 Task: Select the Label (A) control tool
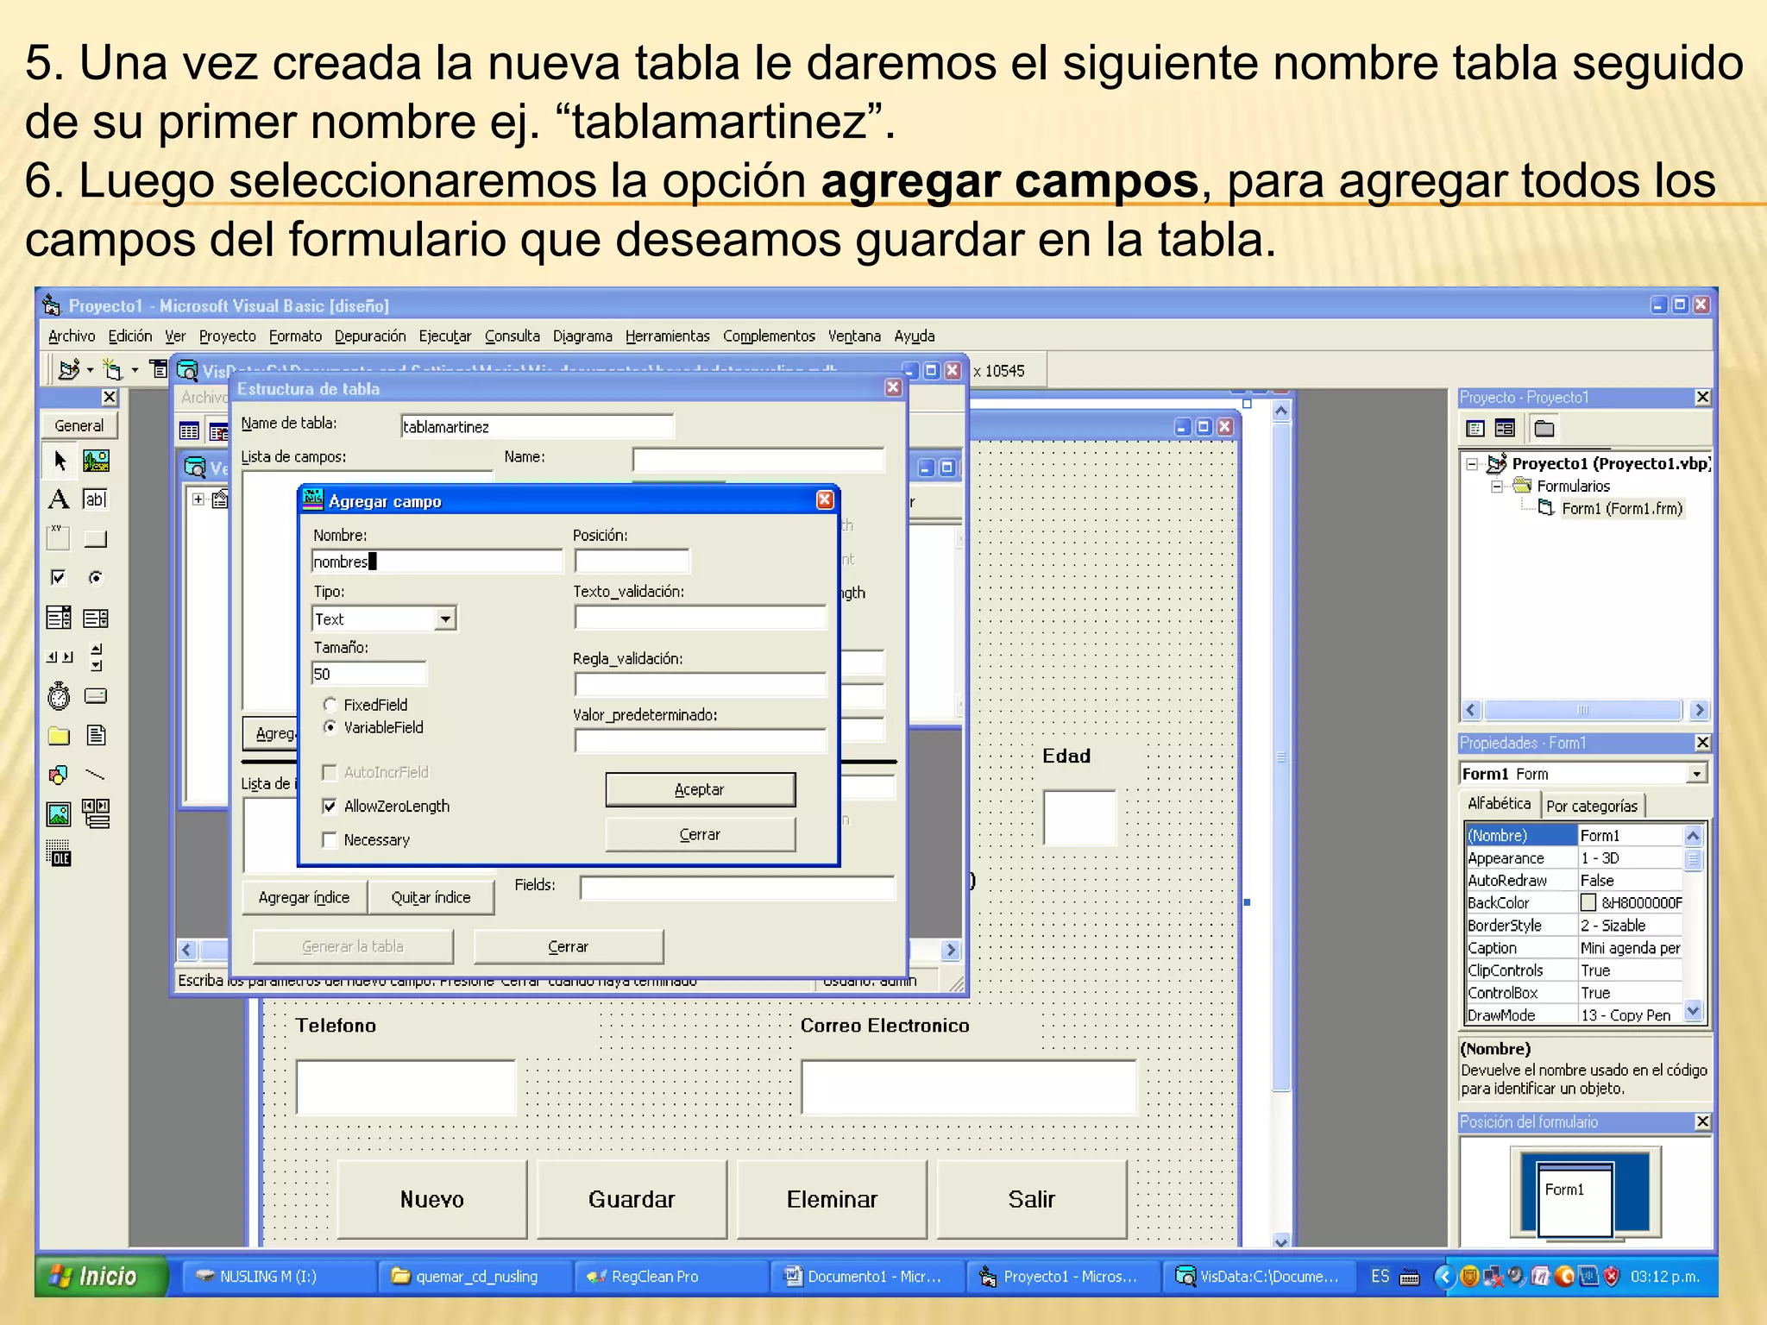59,499
